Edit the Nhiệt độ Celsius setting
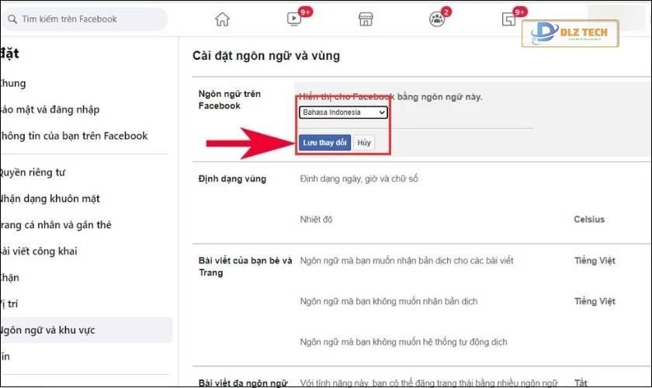The image size is (652, 388). (453, 220)
